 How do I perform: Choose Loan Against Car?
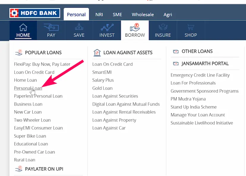pyautogui.click(x=109, y=128)
